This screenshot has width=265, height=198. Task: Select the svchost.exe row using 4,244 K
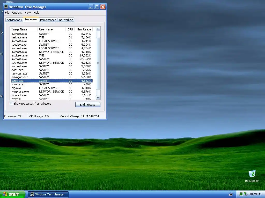(51, 41)
